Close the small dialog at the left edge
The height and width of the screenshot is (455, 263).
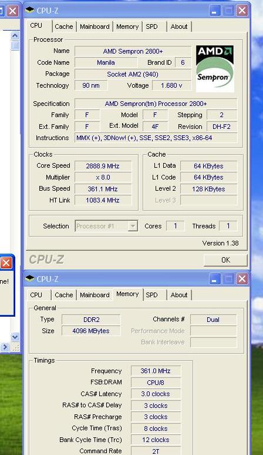(x=6, y=263)
